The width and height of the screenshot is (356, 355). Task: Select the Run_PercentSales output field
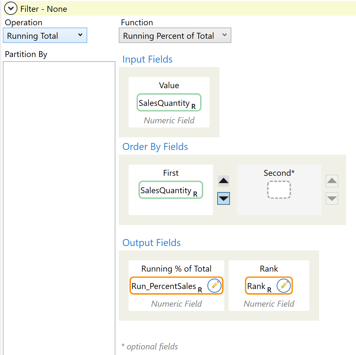coord(166,286)
